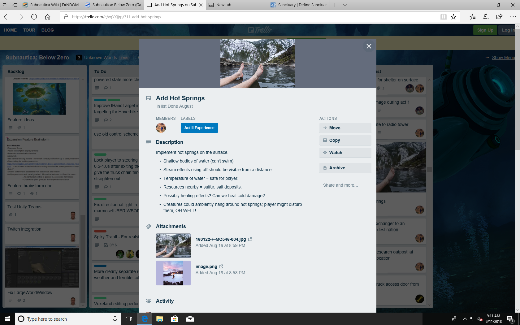Expand the tab preview dropdown chevron

[x=345, y=5]
